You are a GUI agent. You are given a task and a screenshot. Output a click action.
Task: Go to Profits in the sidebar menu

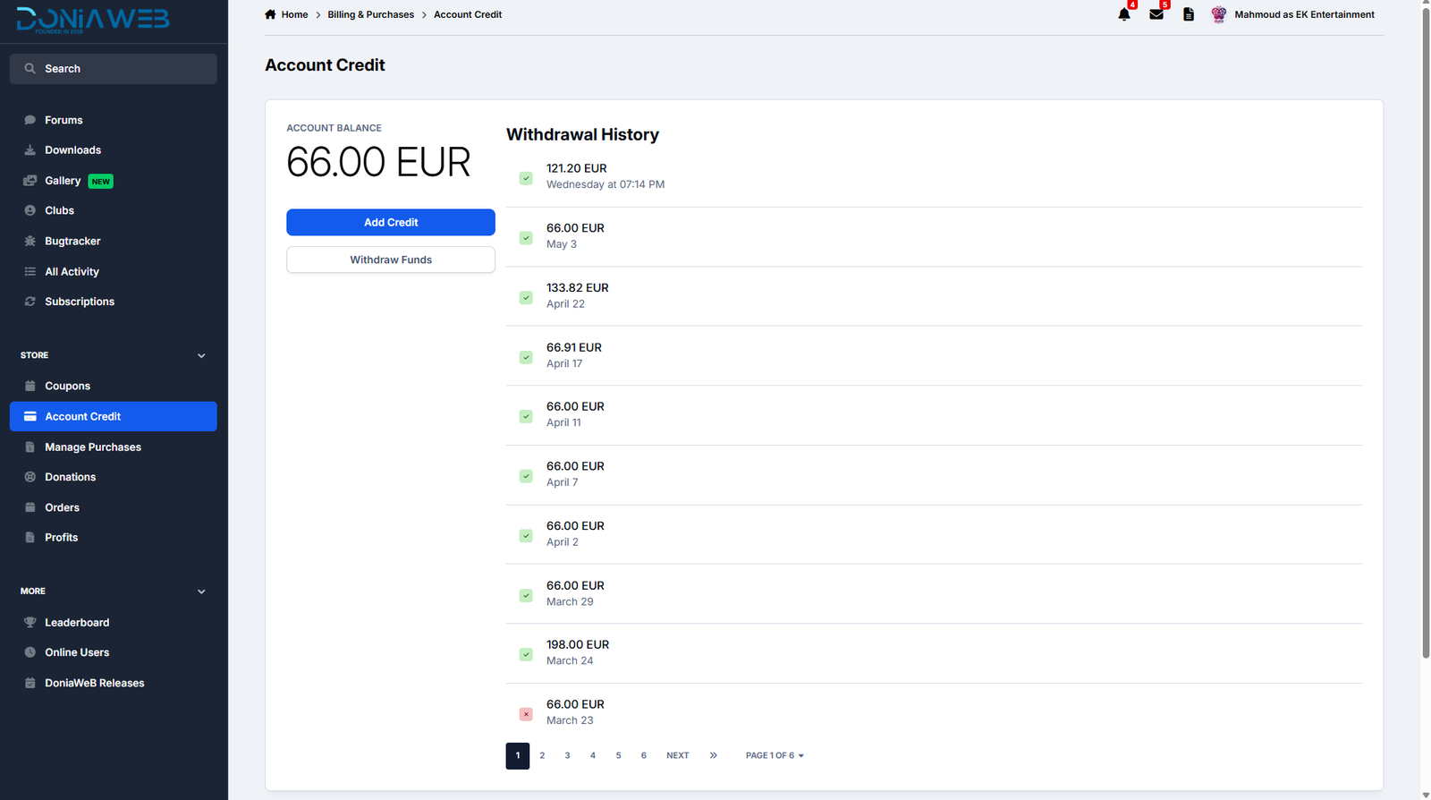click(x=61, y=538)
